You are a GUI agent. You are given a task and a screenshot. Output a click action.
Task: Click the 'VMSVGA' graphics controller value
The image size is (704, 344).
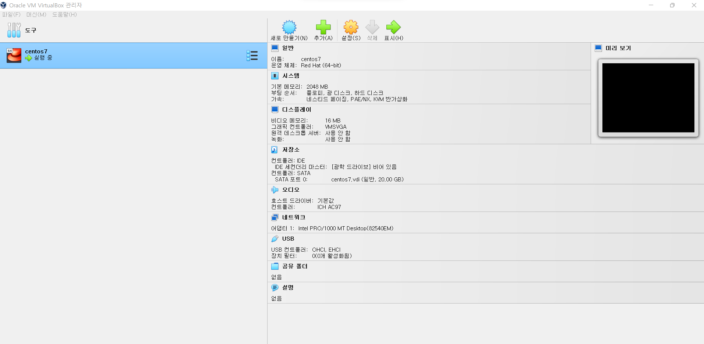point(336,127)
